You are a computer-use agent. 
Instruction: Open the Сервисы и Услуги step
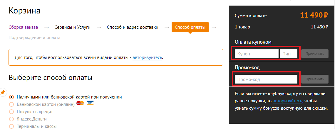pyautogui.click(x=72, y=27)
